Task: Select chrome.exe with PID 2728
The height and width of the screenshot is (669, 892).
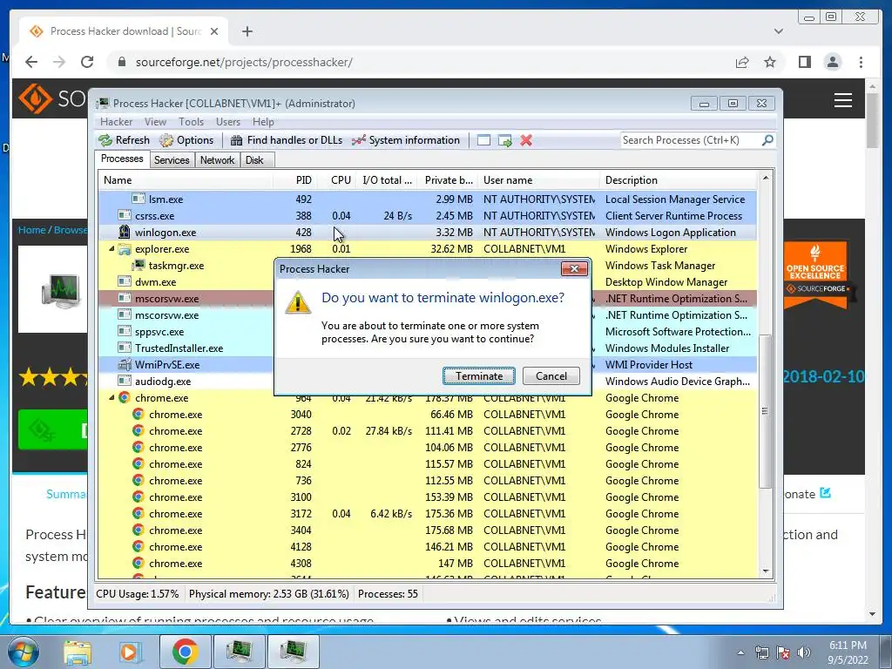Action: click(x=427, y=431)
